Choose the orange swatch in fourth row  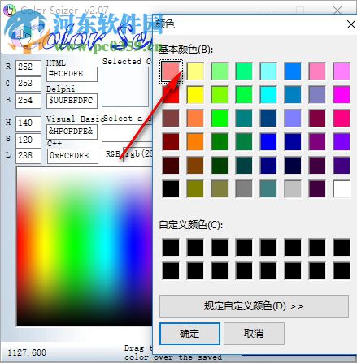[195, 142]
